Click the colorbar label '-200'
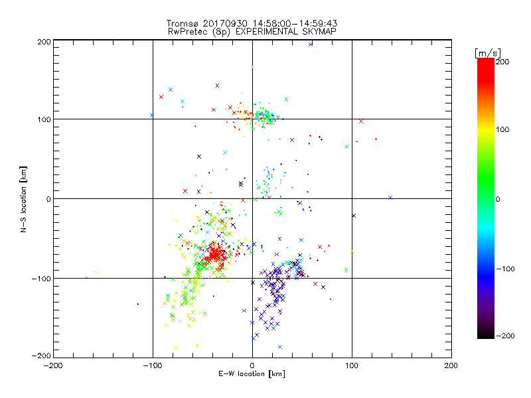531x398 pixels. [505, 336]
